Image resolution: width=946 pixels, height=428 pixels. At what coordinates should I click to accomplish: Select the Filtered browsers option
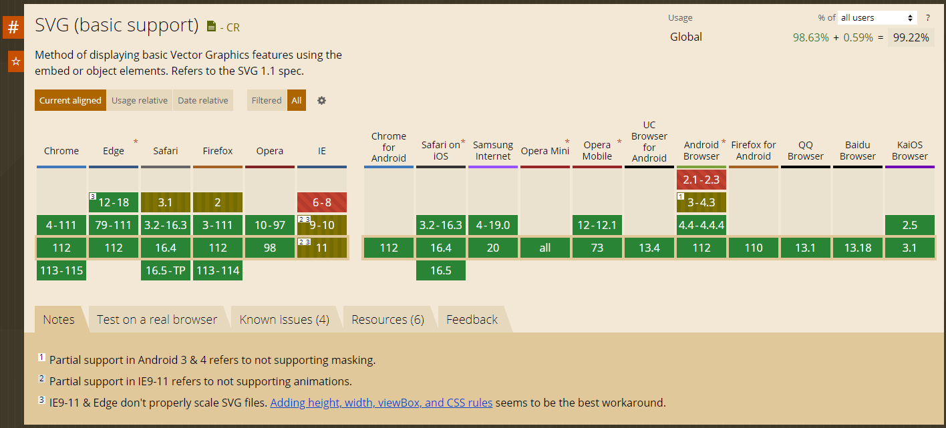click(267, 100)
